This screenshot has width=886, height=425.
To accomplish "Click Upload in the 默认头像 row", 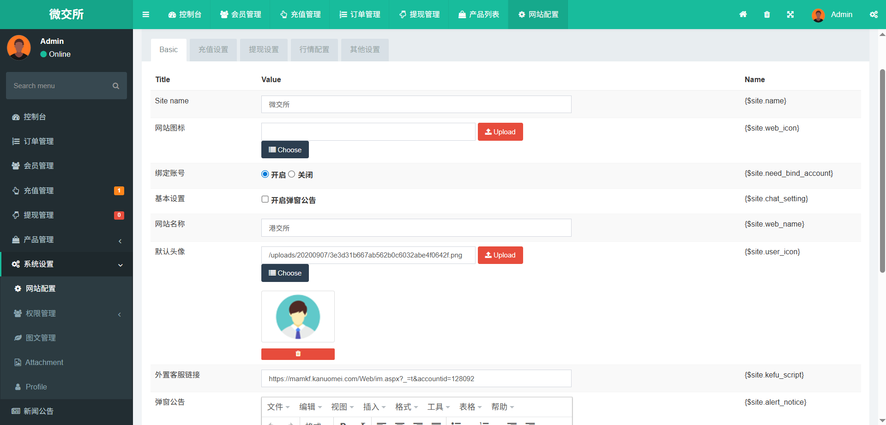I will [x=500, y=255].
